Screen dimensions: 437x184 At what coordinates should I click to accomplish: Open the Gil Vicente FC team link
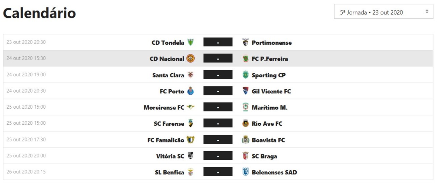tap(271, 91)
